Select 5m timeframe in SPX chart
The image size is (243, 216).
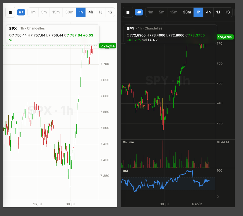44,12
